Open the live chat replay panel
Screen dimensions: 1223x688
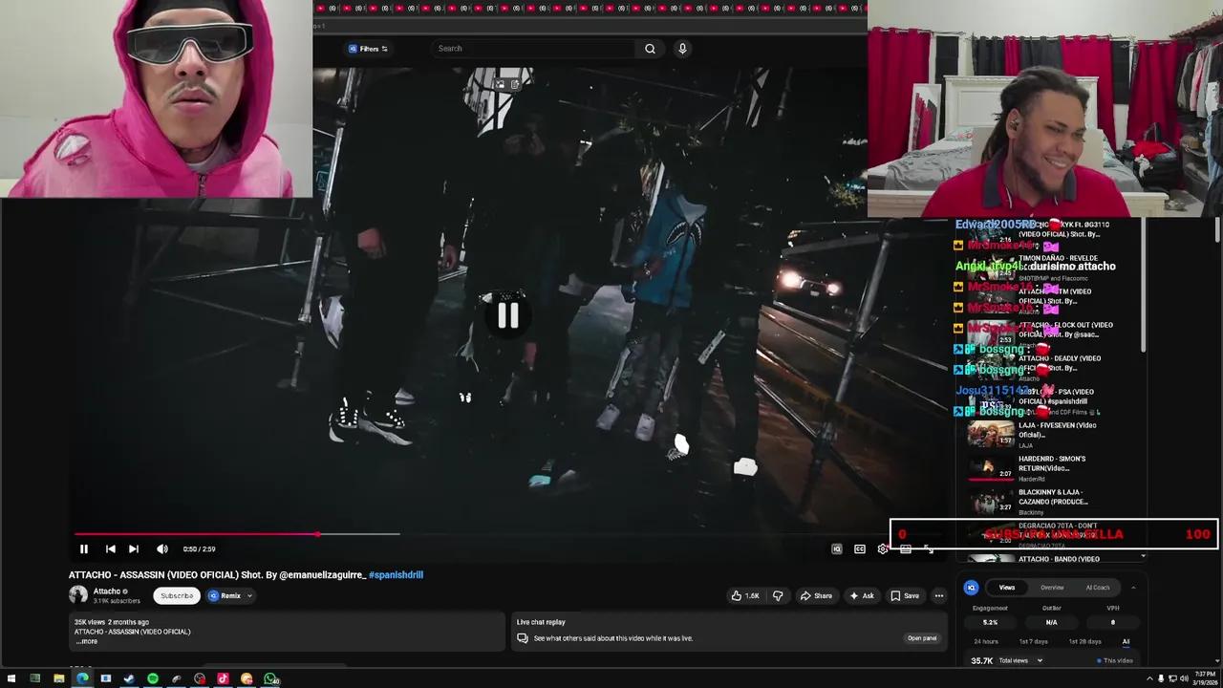pos(922,638)
